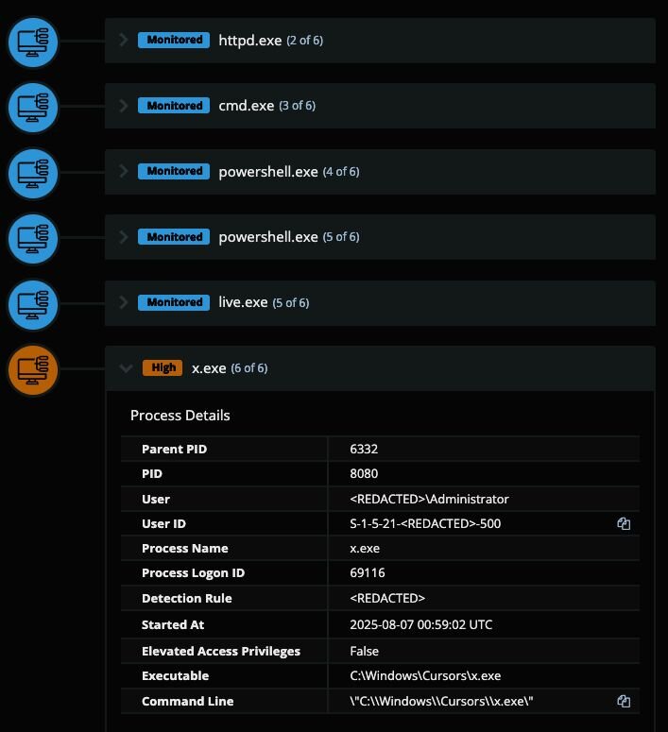The width and height of the screenshot is (668, 732).
Task: Click the Monitored badge on httpd.exe
Action: tap(174, 41)
